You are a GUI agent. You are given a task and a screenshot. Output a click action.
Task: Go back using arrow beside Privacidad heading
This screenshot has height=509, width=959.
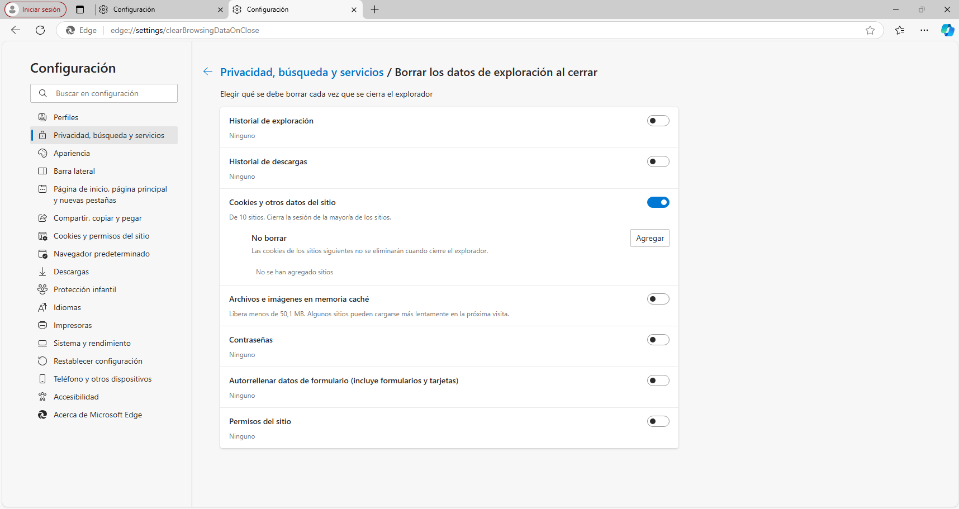208,72
